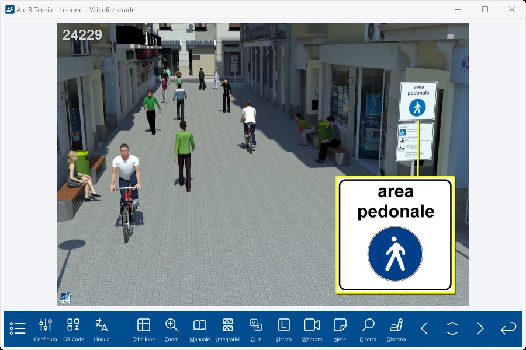Click the return back arrow

[x=508, y=328]
